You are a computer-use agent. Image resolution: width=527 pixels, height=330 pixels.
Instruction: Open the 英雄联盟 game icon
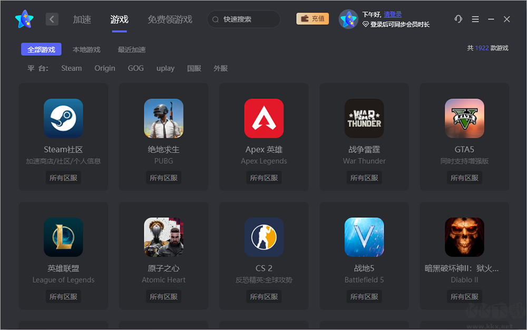pyautogui.click(x=64, y=237)
